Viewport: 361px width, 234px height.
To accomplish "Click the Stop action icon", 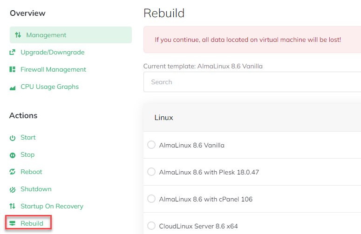I will coord(13,155).
